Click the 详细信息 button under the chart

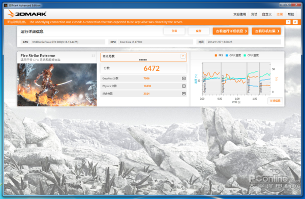pos(275,101)
